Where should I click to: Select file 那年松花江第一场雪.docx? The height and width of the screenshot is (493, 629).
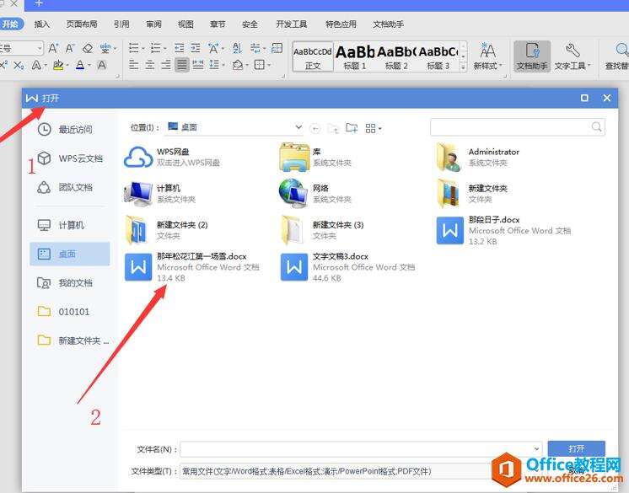pos(192,267)
